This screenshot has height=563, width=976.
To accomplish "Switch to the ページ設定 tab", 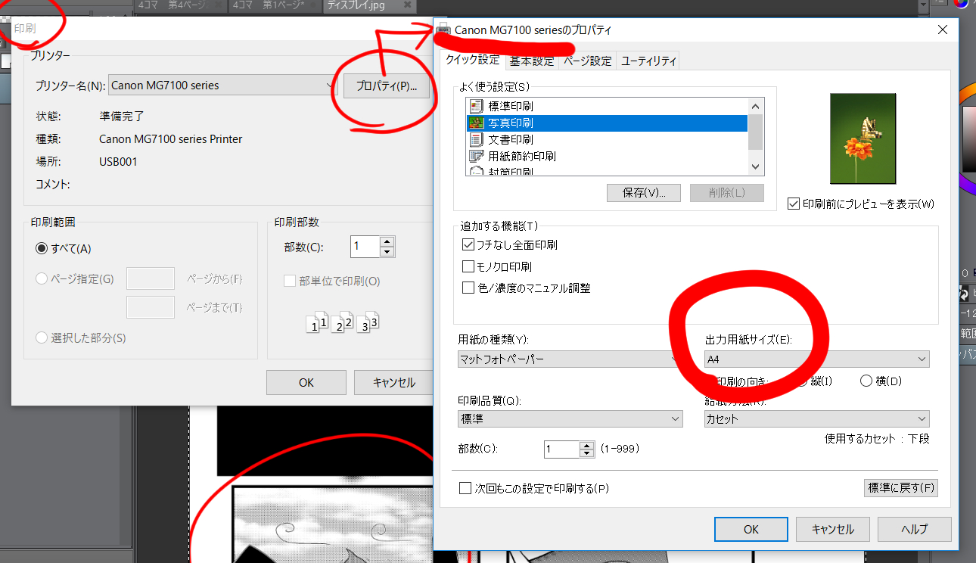I will [588, 61].
